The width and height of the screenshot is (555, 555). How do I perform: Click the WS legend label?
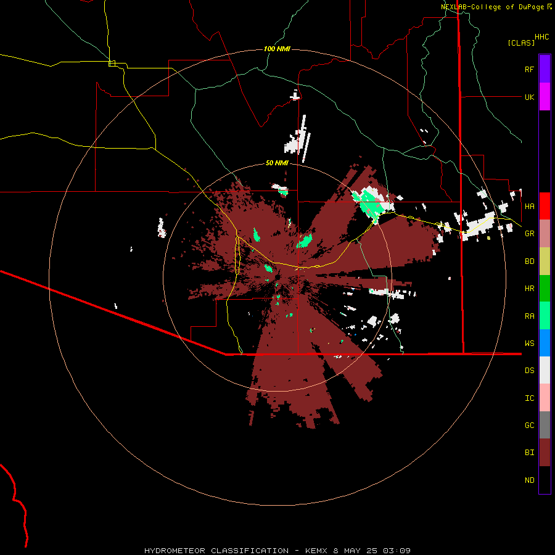pyautogui.click(x=529, y=343)
